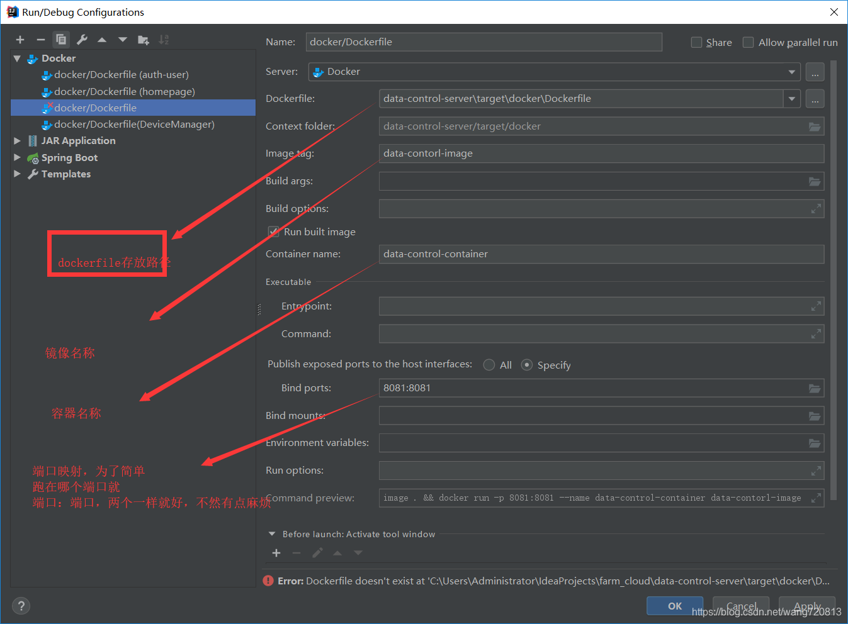Open edit templates wrench icon
The height and width of the screenshot is (624, 848).
click(x=82, y=40)
